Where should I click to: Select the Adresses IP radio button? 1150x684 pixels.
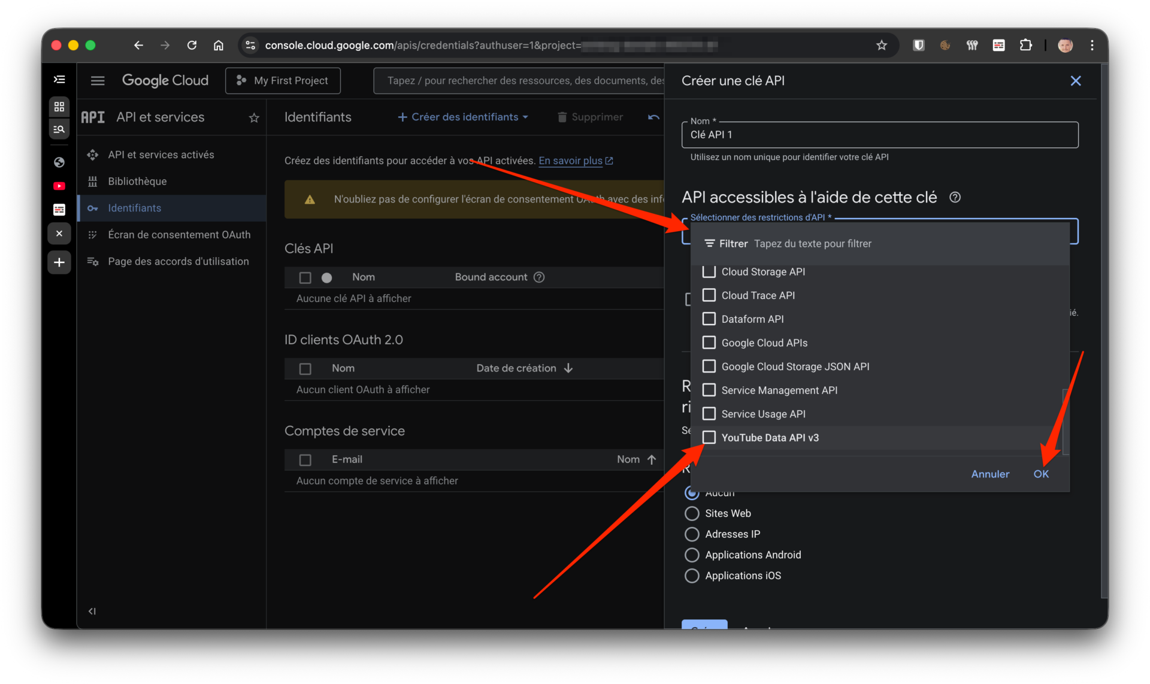click(692, 534)
